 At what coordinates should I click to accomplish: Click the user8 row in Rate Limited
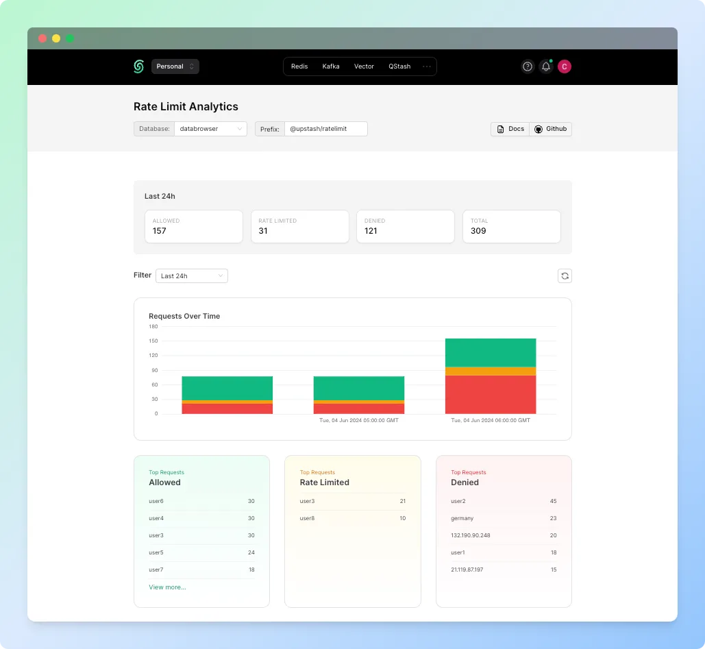(x=353, y=518)
